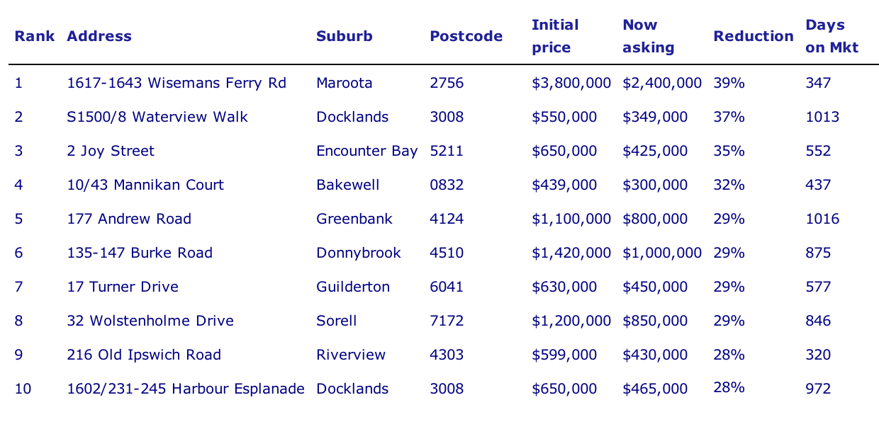Click the Encounter Bay suburb cell
This screenshot has height=429, width=879.
tap(366, 151)
